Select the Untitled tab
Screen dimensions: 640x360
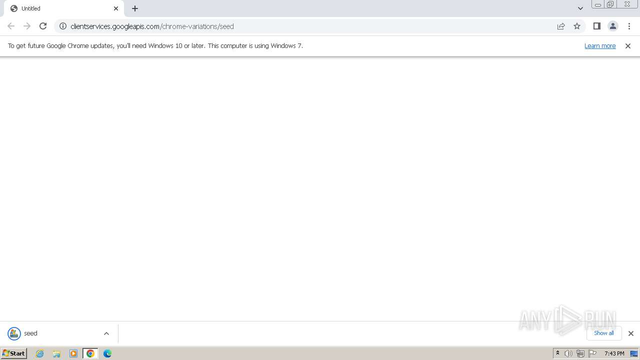tap(64, 8)
